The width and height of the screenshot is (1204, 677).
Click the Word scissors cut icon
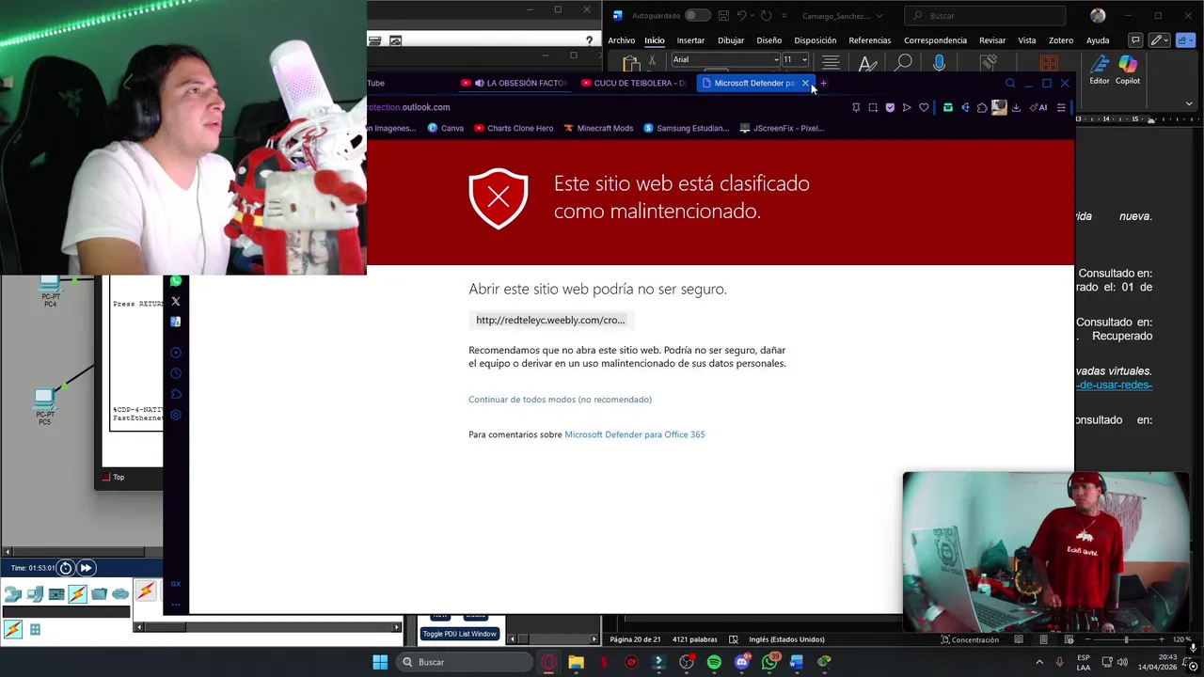click(x=652, y=60)
